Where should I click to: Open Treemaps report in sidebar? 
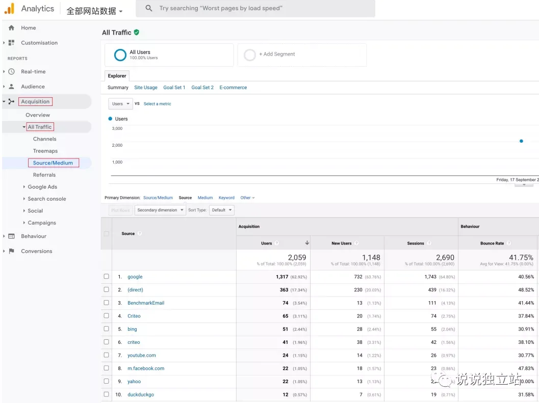coord(45,151)
